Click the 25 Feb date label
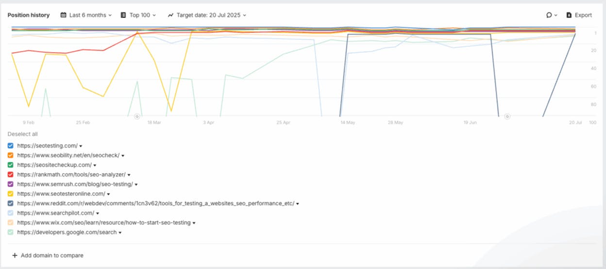 [83, 123]
